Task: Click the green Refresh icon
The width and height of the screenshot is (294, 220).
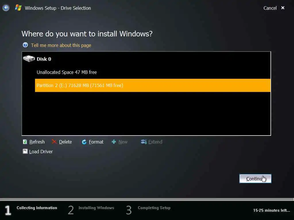Action: (25, 142)
